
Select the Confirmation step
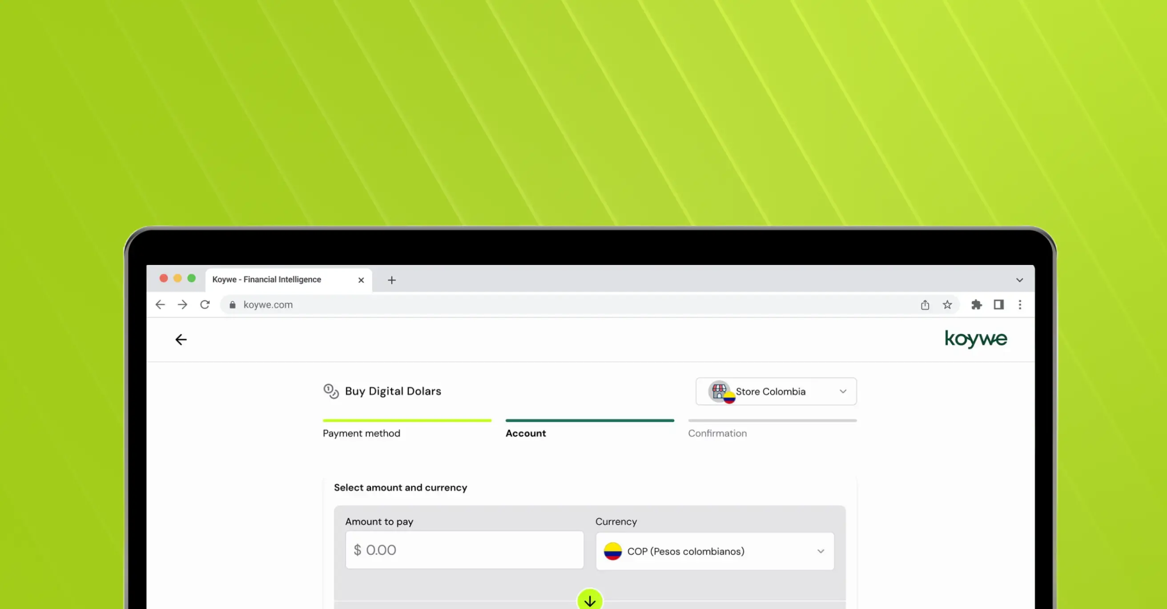point(717,433)
